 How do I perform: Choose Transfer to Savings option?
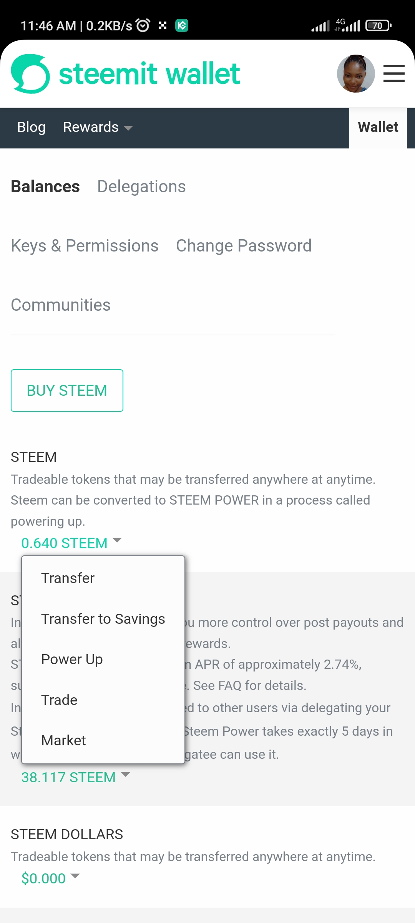coord(103,619)
